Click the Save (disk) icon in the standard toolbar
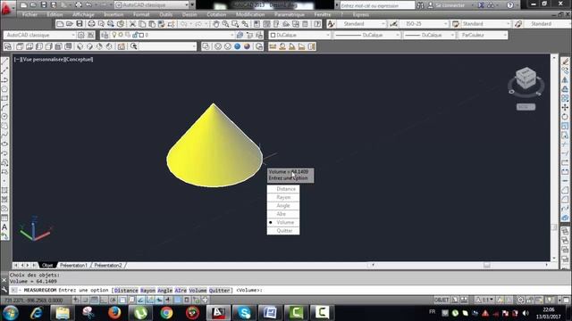This screenshot has height=321, width=572. [x=80, y=24]
